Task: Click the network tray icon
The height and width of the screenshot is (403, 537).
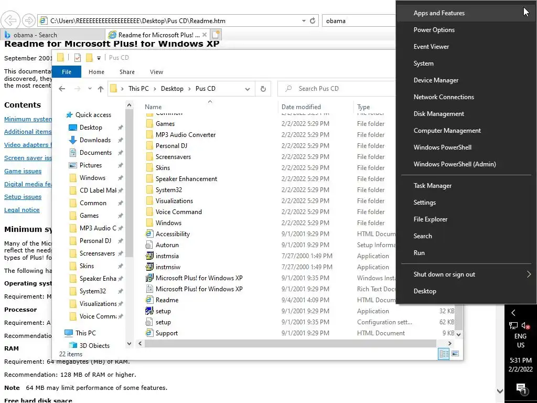Action: pos(513,325)
